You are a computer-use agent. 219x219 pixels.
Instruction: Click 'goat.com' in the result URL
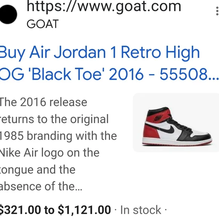[148, 6]
